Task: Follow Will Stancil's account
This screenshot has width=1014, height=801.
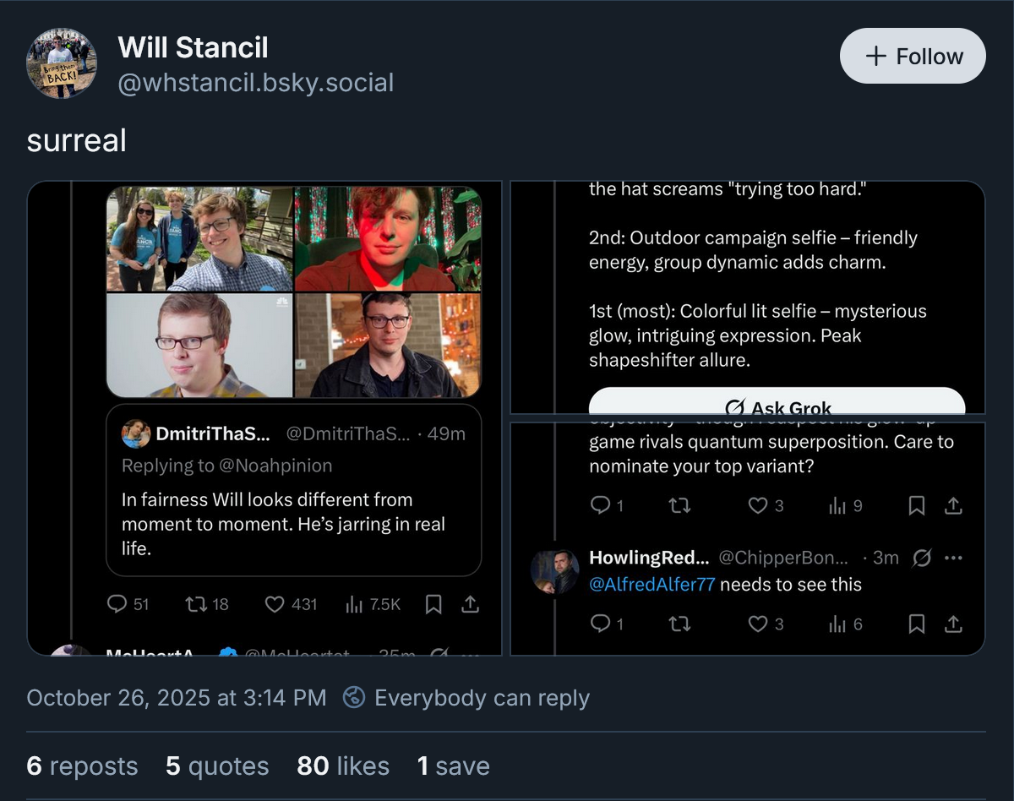Action: click(x=913, y=56)
